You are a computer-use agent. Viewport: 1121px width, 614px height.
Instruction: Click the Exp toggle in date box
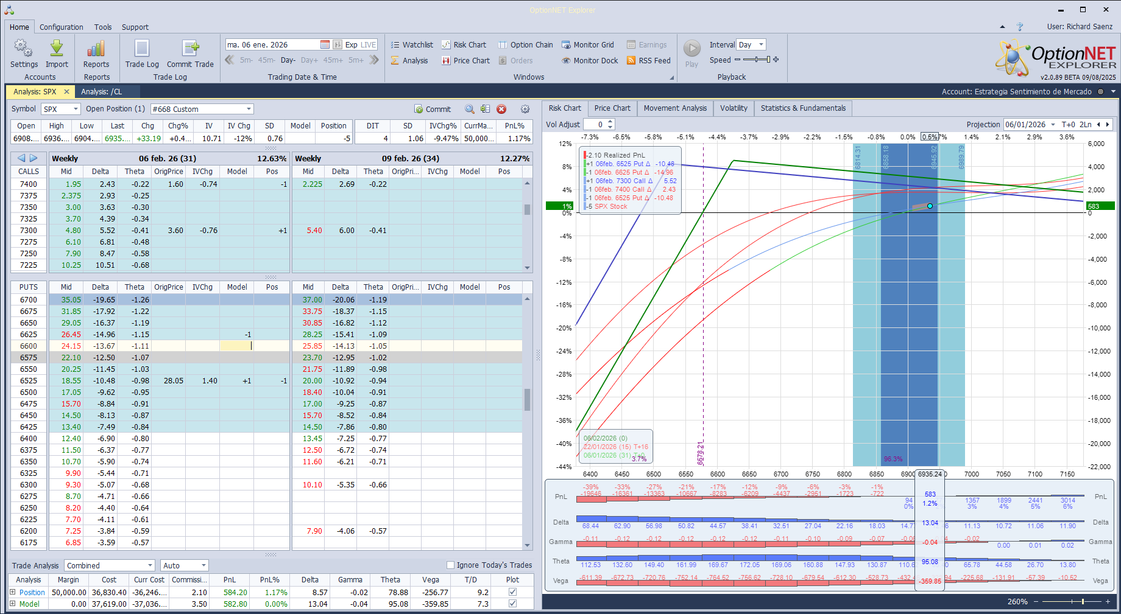[x=352, y=44]
